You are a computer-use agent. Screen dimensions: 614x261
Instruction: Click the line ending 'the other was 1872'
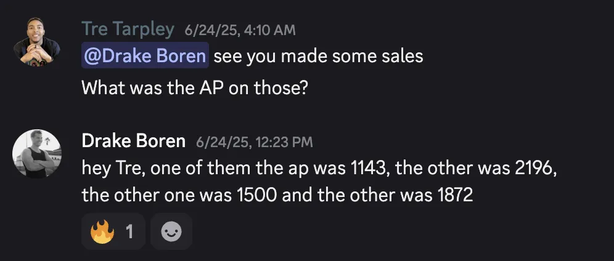pyautogui.click(x=277, y=195)
